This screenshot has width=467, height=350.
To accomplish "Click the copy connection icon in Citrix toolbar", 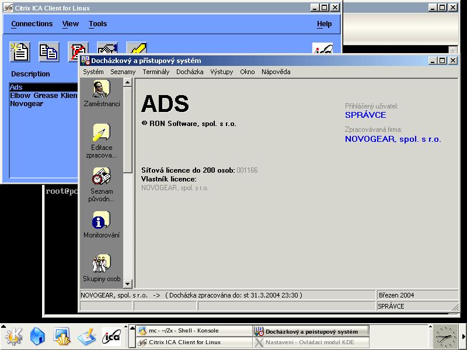I will click(49, 52).
